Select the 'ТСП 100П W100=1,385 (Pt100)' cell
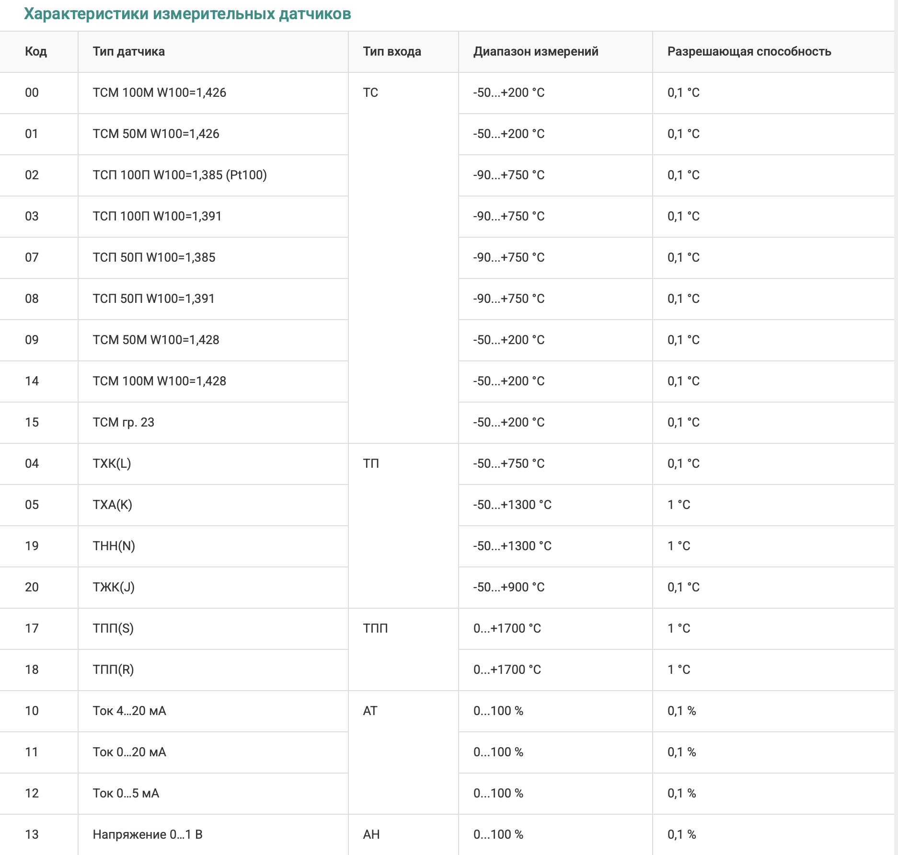 tap(180, 175)
